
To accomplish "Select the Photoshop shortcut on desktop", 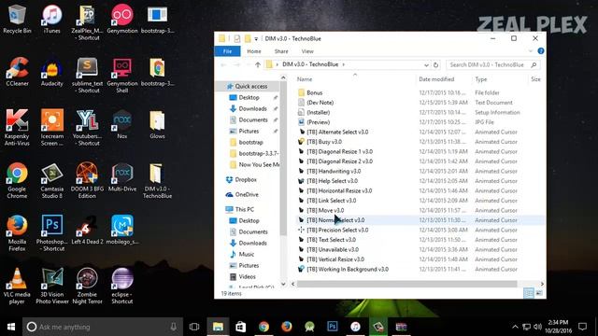I will click(x=52, y=233).
